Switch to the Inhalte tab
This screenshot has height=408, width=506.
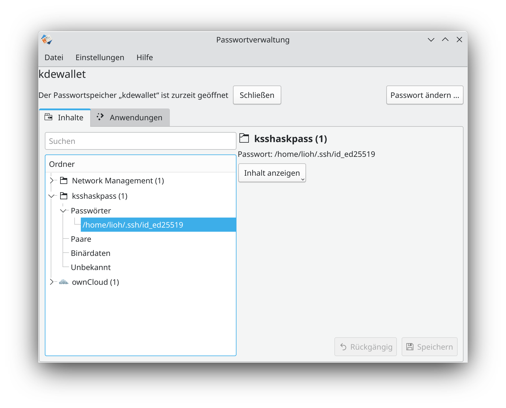(65, 117)
